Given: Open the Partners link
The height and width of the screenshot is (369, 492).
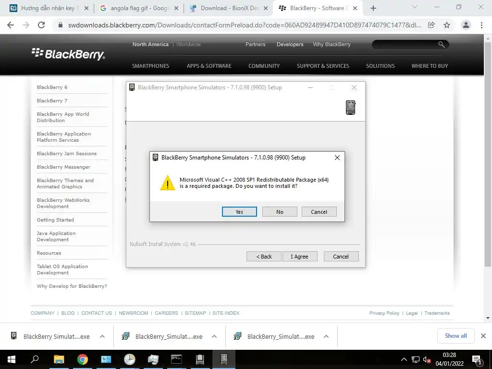Looking at the screenshot, I should pos(255,44).
